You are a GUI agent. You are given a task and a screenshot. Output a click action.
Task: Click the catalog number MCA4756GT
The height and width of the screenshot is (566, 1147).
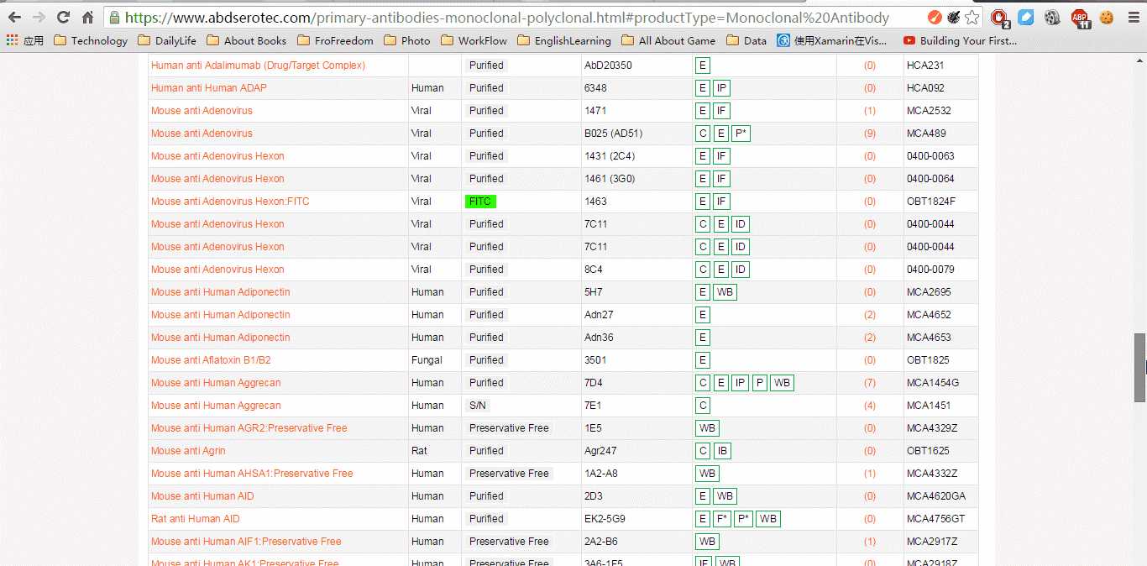tap(936, 519)
